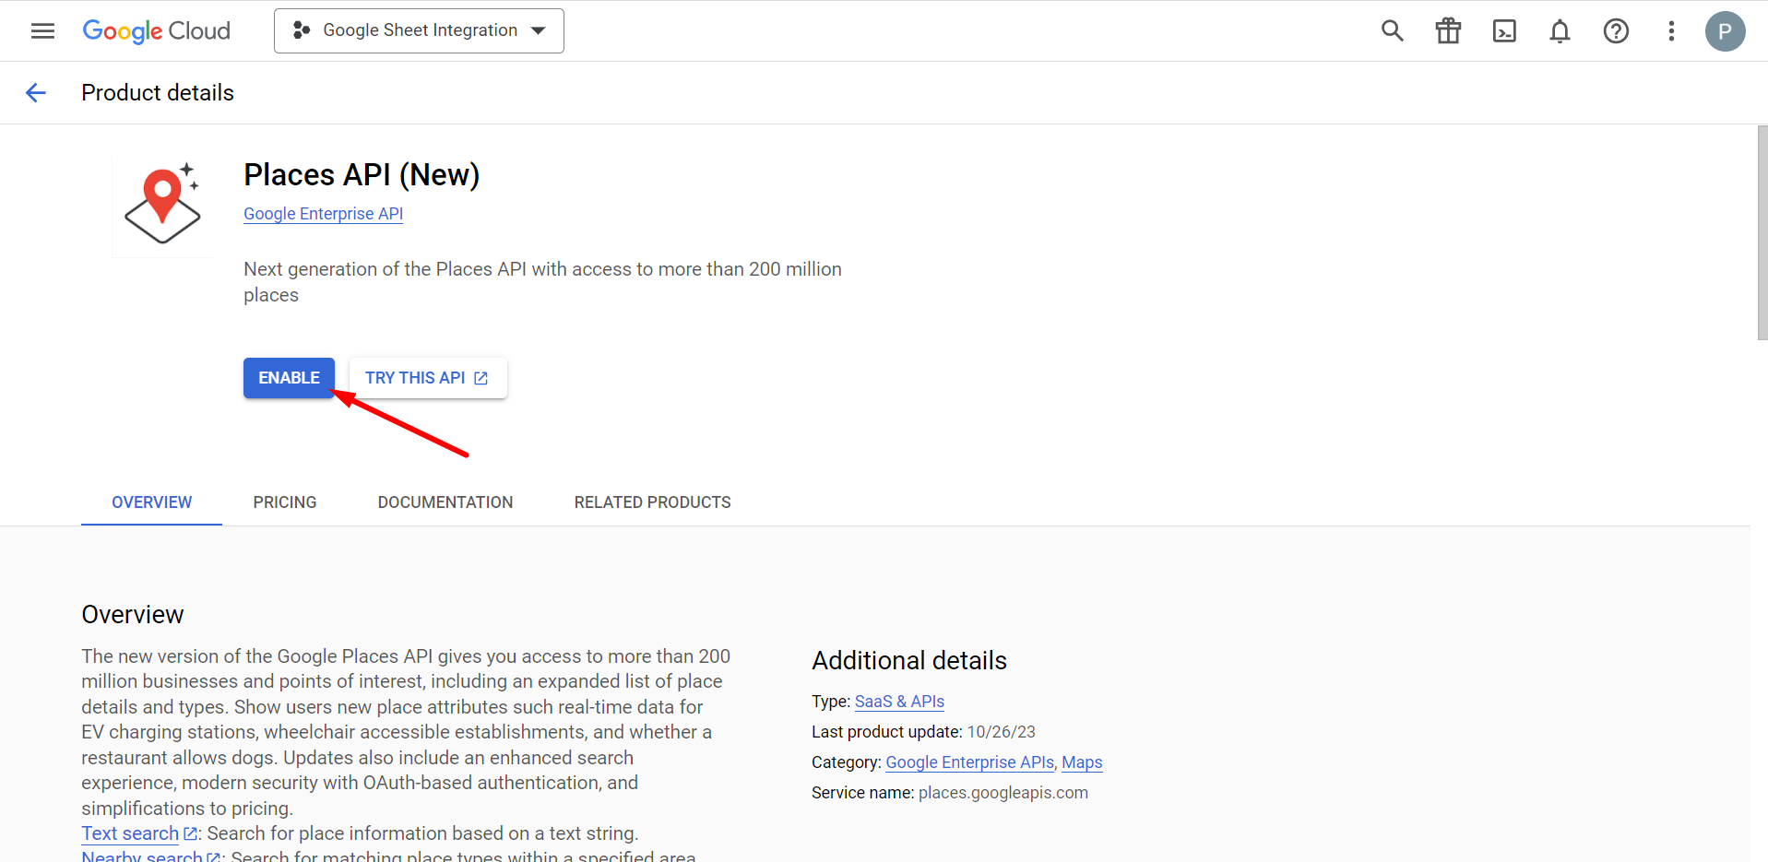Click the Places API (New) title
Screen dimensions: 1768x862
(x=362, y=175)
